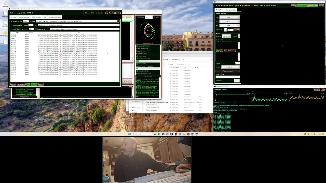This screenshot has height=183, width=326.
Task: Click the Wstaw stempel button
Action: tap(228, 71)
